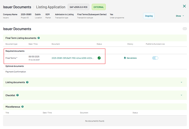This screenshot has height=129, width=189.
Task: Click the Yes under programme value
Action: [x=112, y=14]
